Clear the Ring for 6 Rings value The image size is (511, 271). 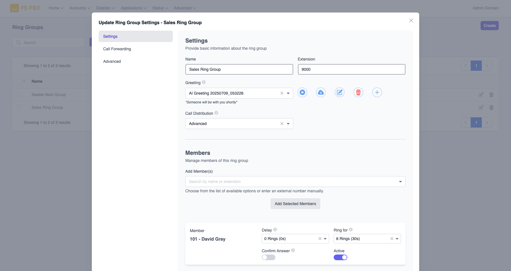point(392,239)
